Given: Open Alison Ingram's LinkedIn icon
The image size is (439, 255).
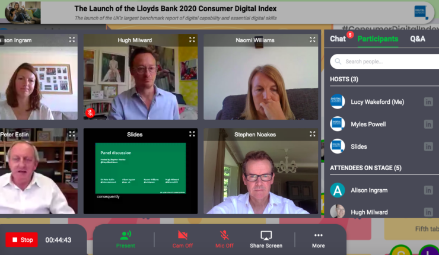Looking at the screenshot, I should 428,190.
